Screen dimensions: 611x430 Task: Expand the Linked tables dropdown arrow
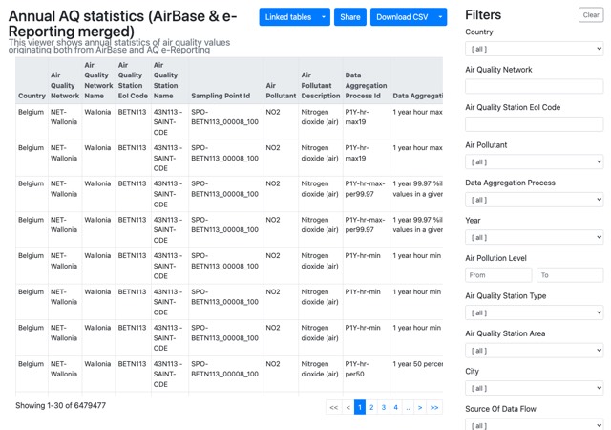pyautogui.click(x=324, y=17)
